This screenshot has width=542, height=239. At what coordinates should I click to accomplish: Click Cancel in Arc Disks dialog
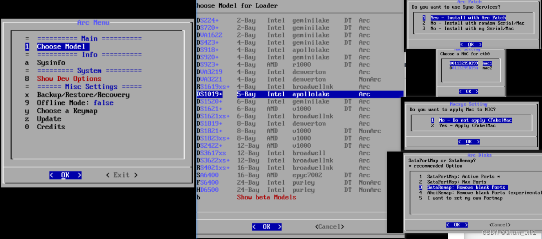click(x=500, y=225)
